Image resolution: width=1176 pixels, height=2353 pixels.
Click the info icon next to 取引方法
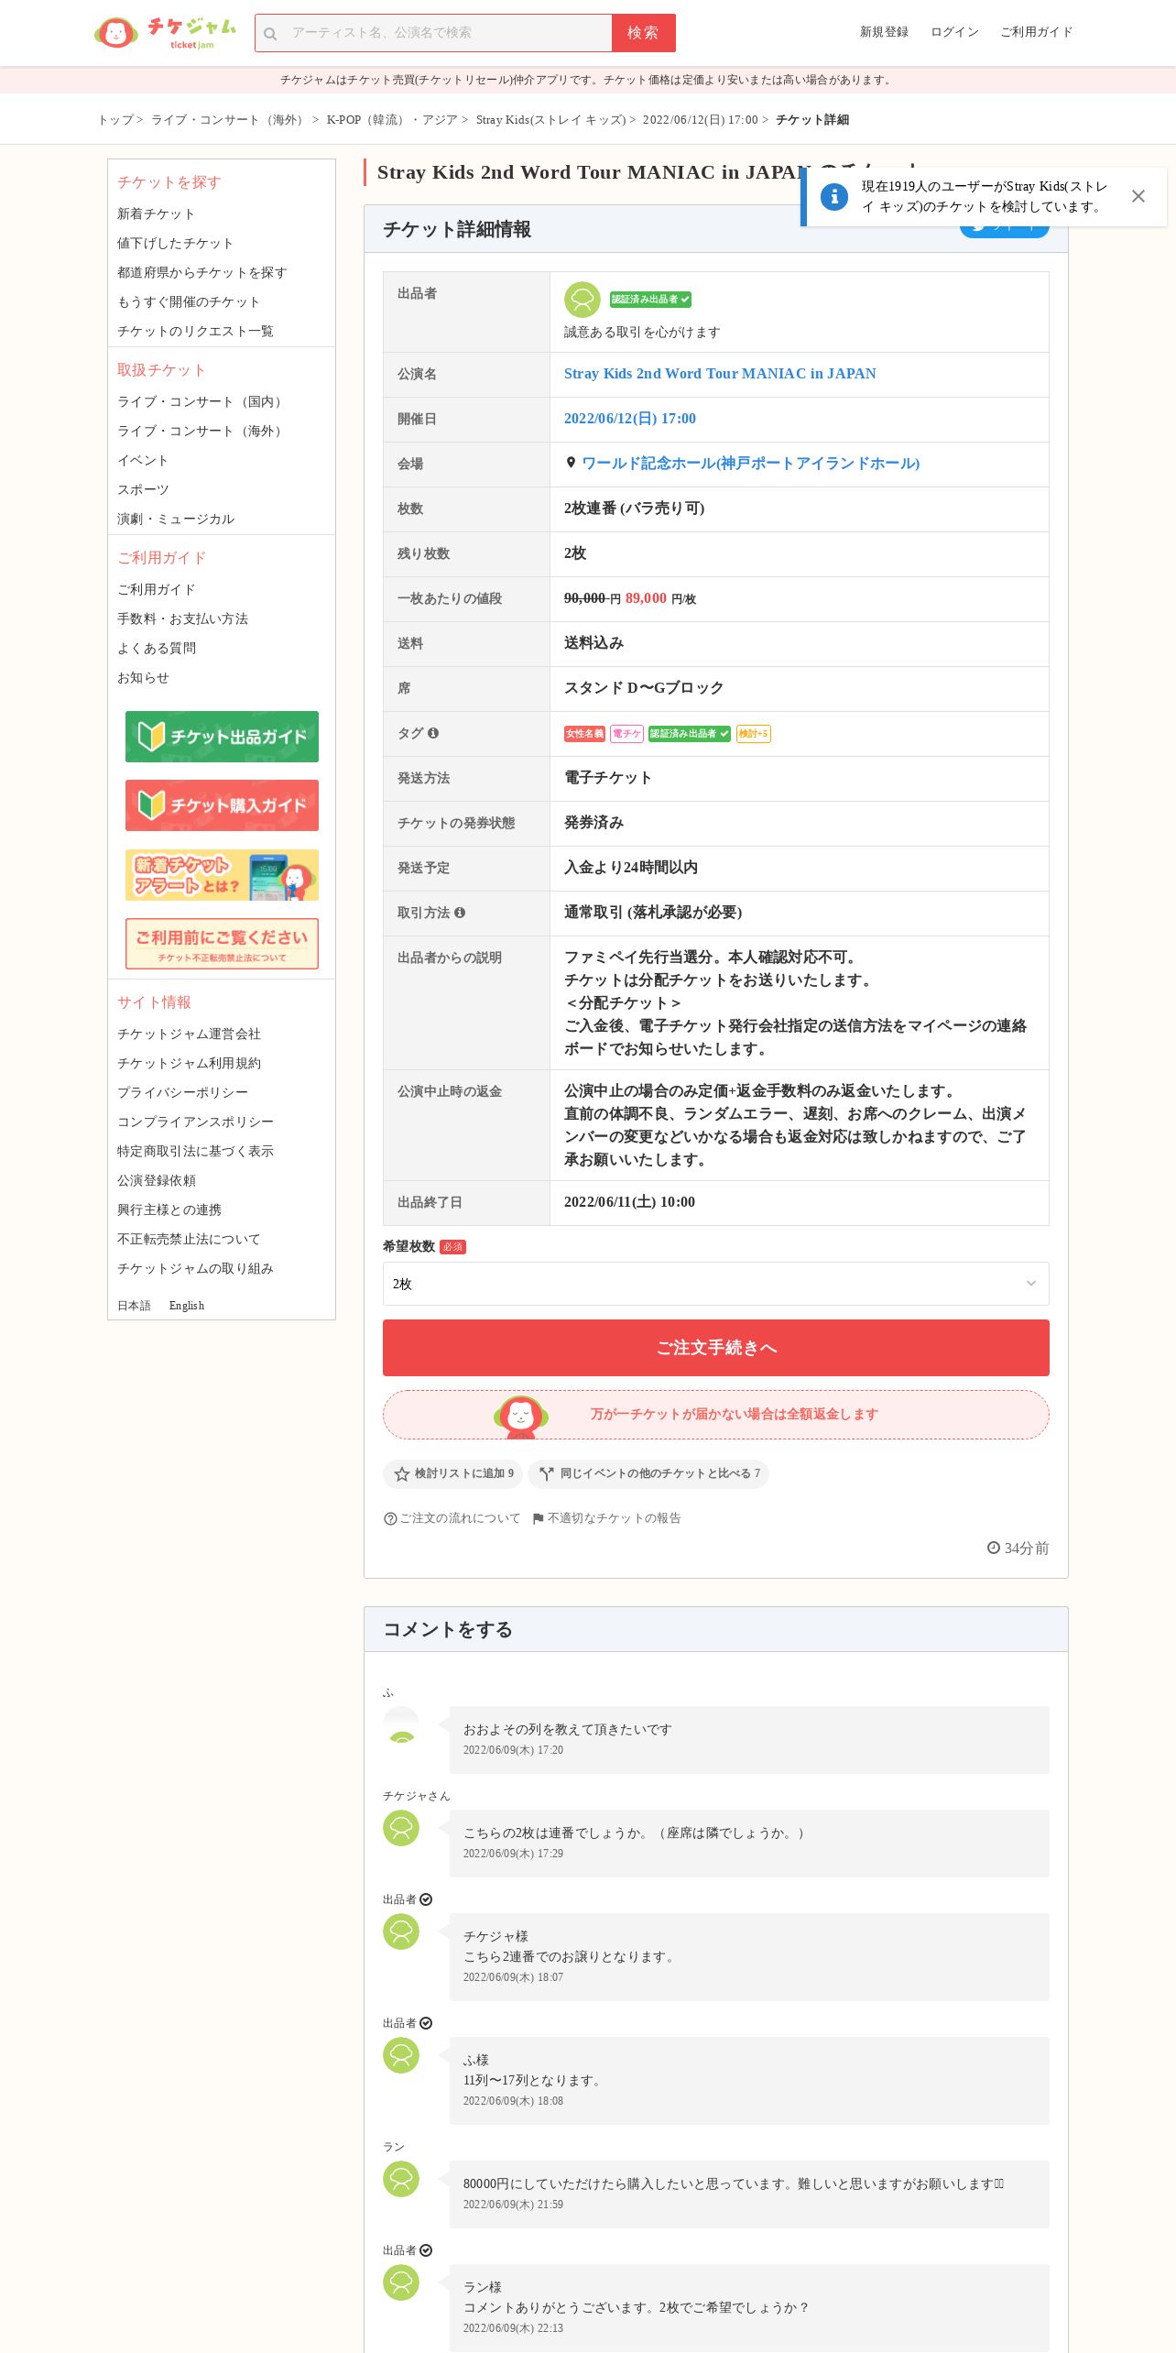[460, 913]
